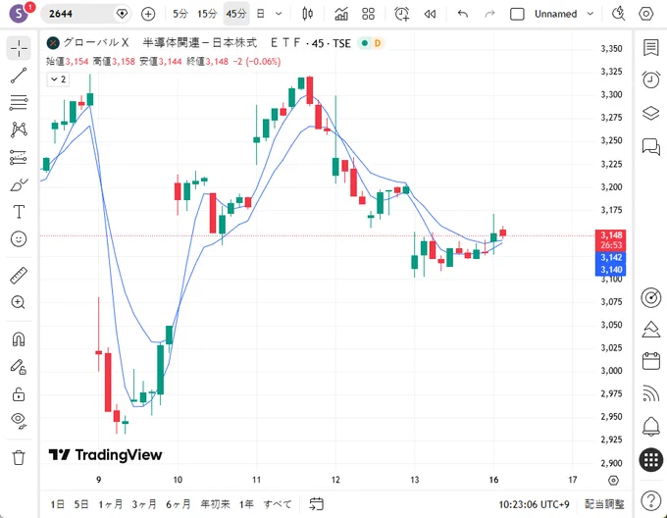Toggle magnet mode for drawings
This screenshot has height=518, width=667.
[x=19, y=338]
